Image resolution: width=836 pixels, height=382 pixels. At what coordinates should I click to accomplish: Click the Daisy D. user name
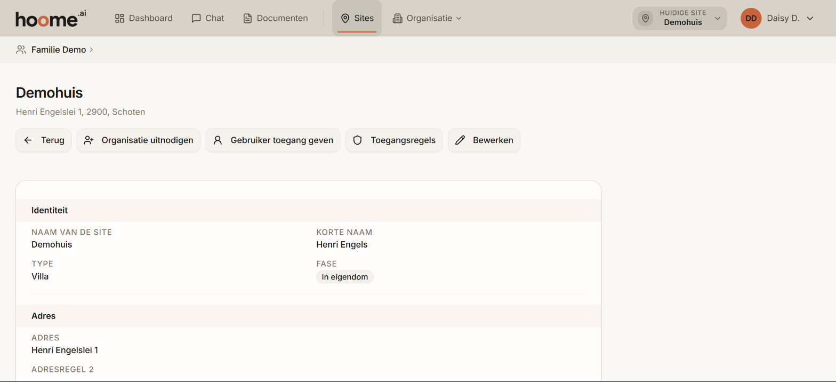[783, 18]
